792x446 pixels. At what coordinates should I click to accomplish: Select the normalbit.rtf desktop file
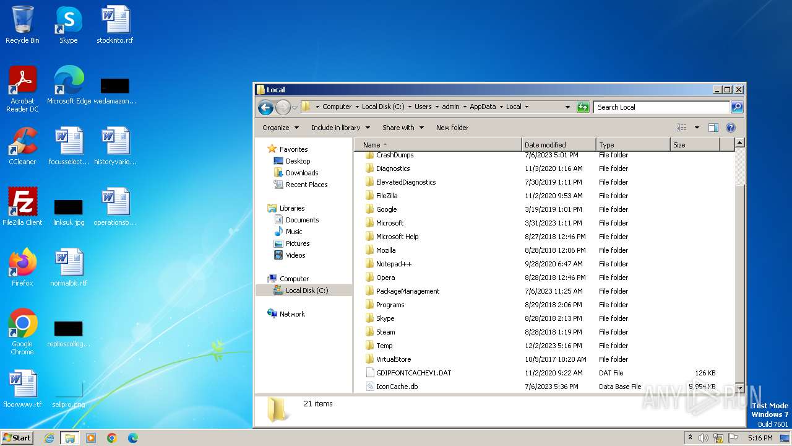pyautogui.click(x=69, y=268)
